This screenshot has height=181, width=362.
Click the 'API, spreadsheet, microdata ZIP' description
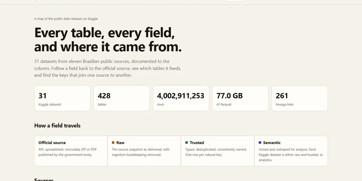(x=68, y=152)
